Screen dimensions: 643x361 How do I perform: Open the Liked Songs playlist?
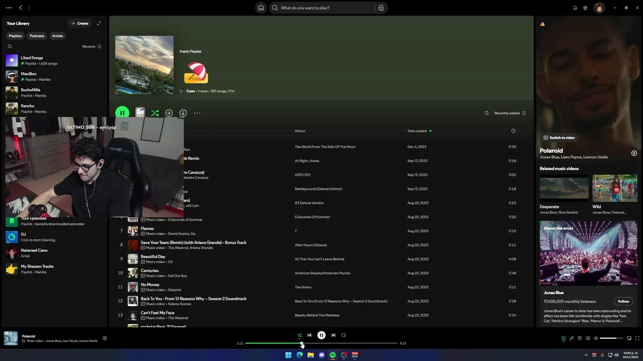point(54,61)
